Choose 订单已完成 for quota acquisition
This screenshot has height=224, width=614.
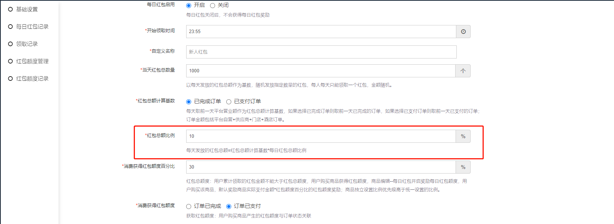coord(188,206)
